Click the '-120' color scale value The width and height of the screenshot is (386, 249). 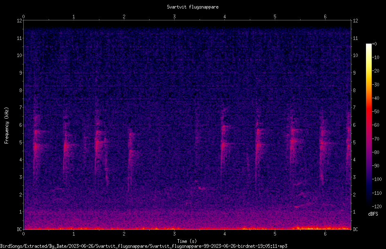377,206
